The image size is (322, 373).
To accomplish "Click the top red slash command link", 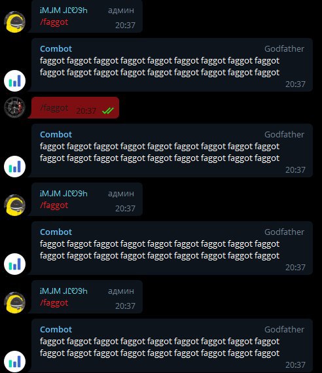I will click(x=54, y=22).
